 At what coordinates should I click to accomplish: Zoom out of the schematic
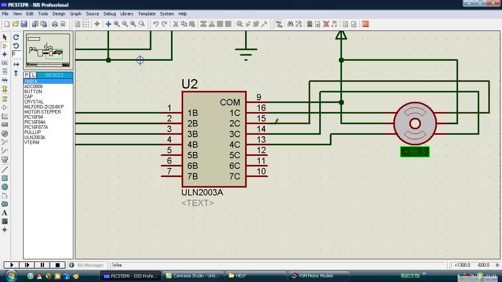125,24
